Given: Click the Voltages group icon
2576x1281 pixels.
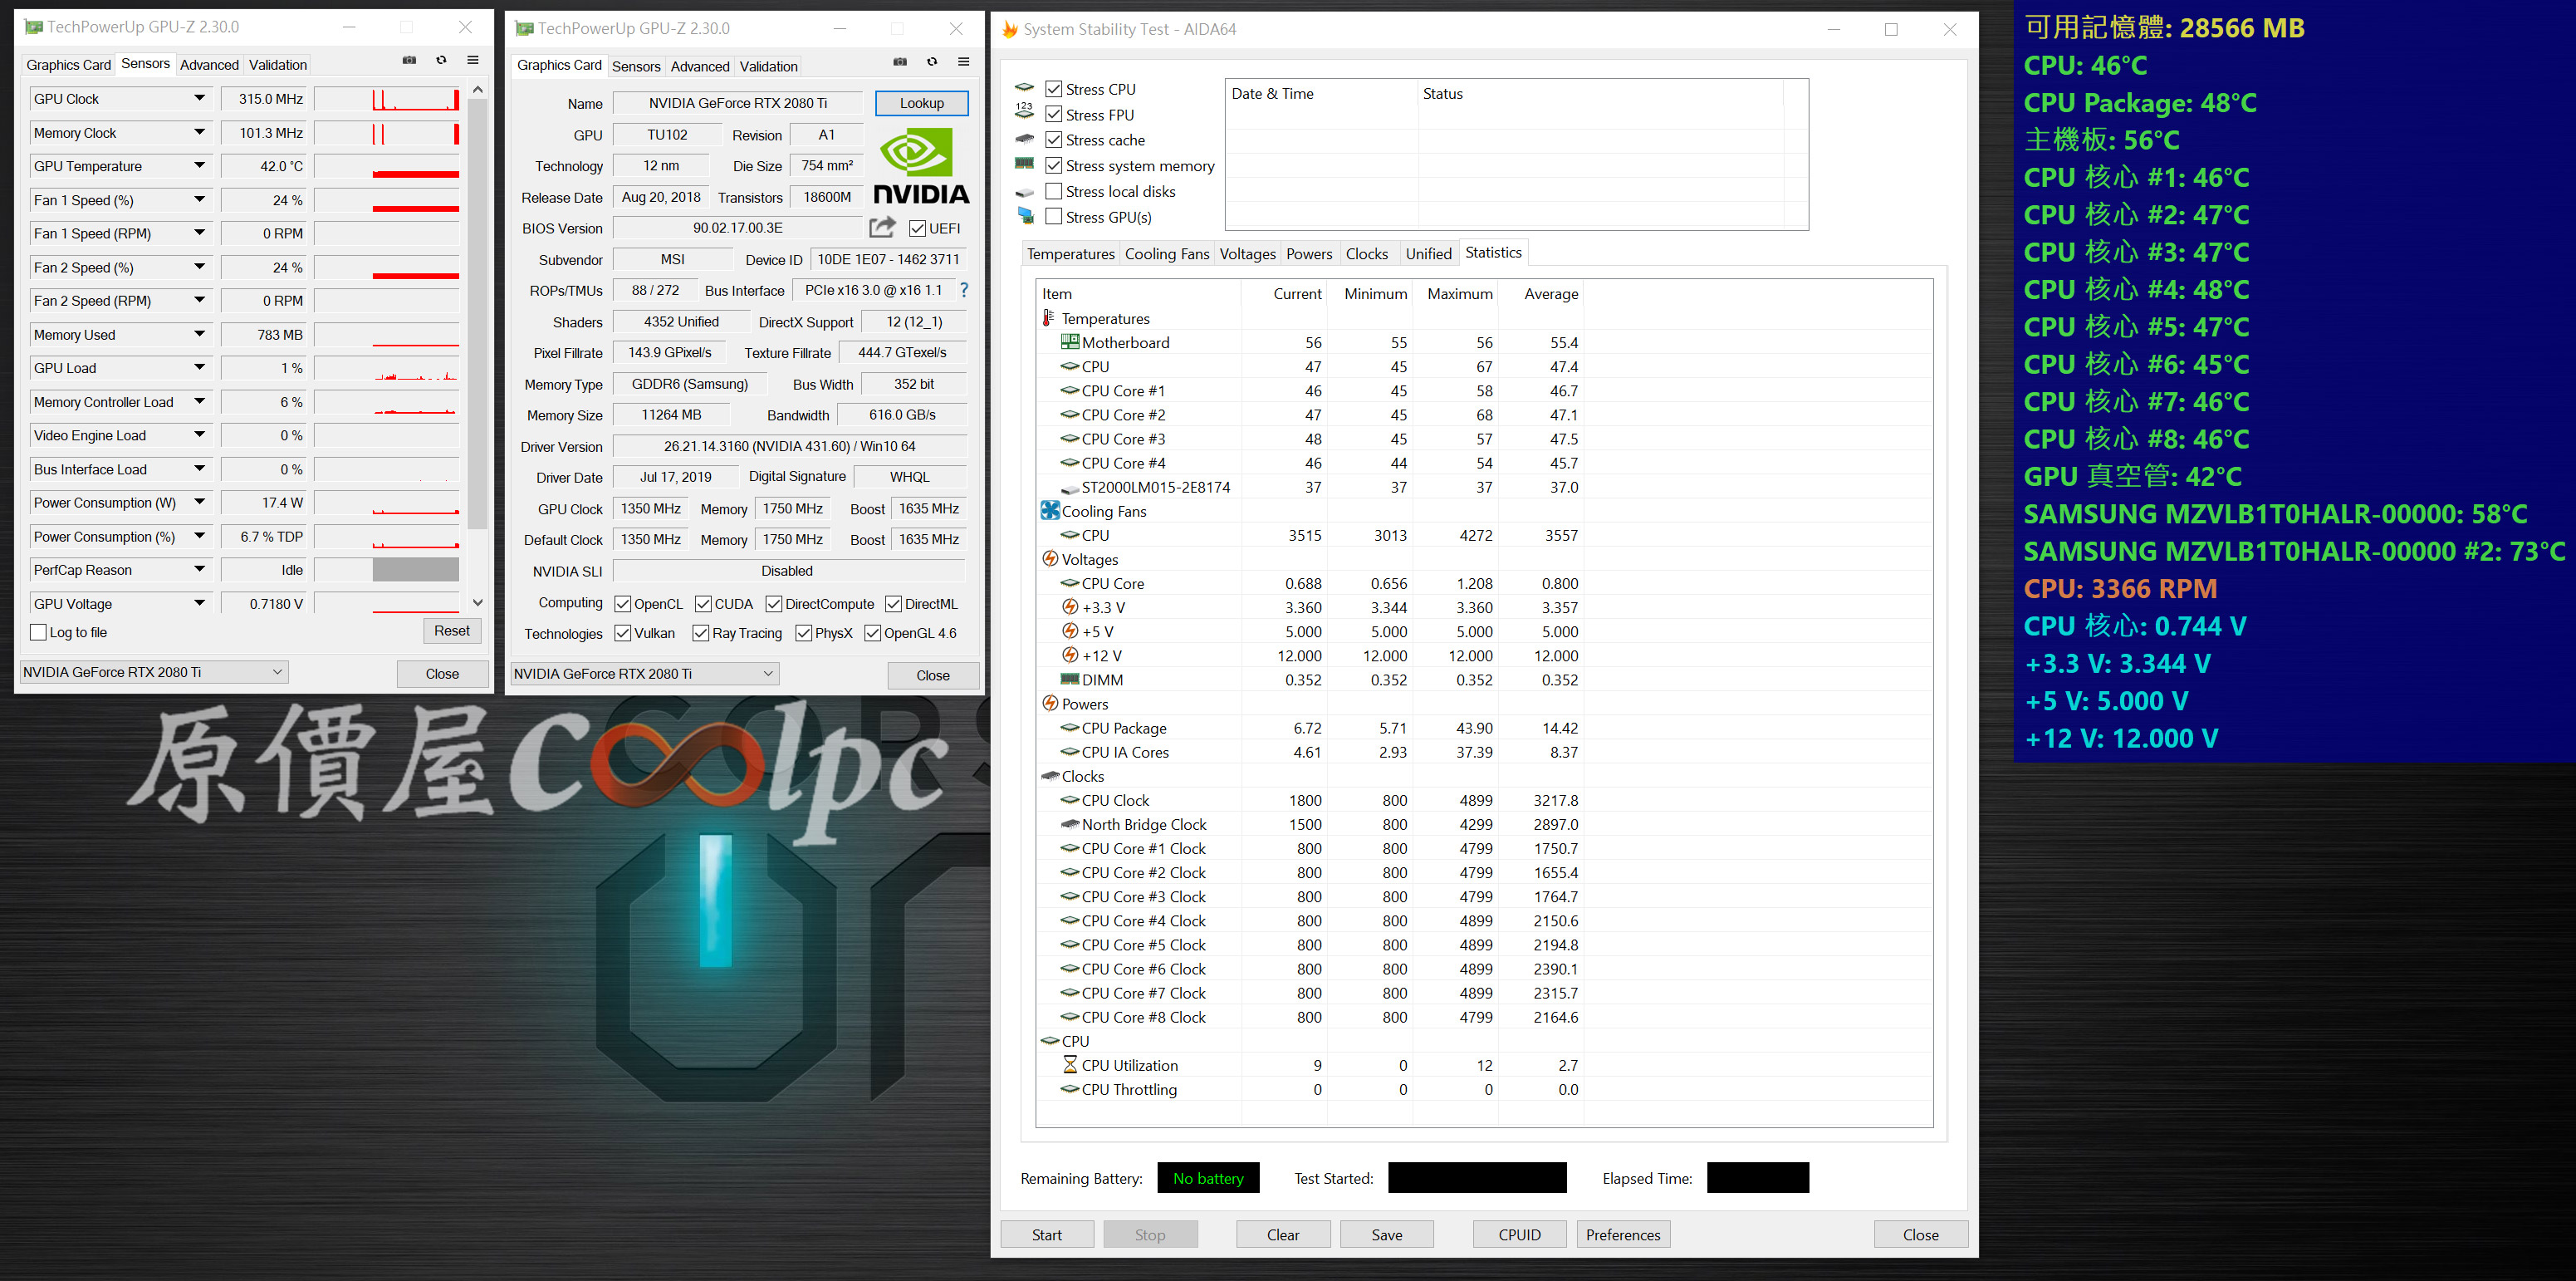Looking at the screenshot, I should pos(1050,559).
